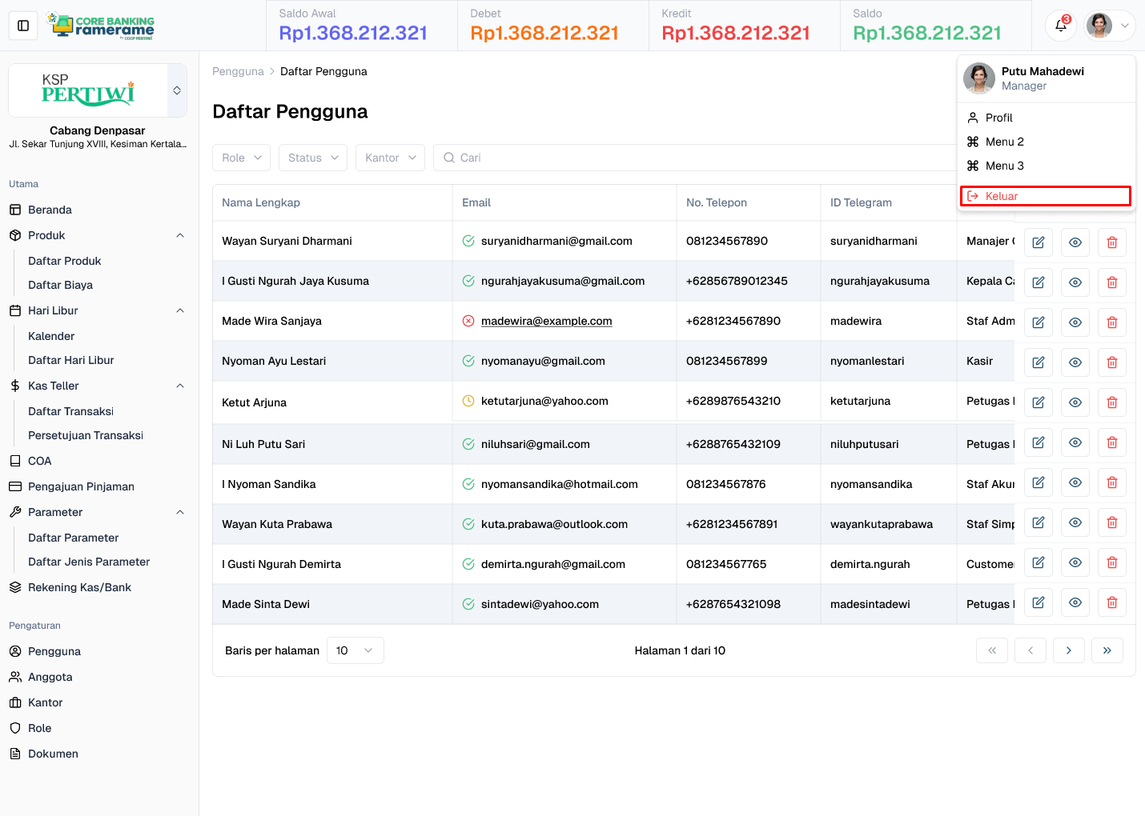Go to the last page arrow
The image size is (1145, 816).
tap(1107, 650)
